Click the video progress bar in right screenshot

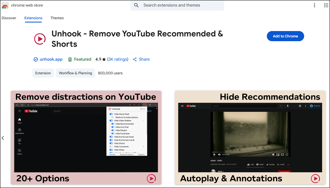point(250,152)
